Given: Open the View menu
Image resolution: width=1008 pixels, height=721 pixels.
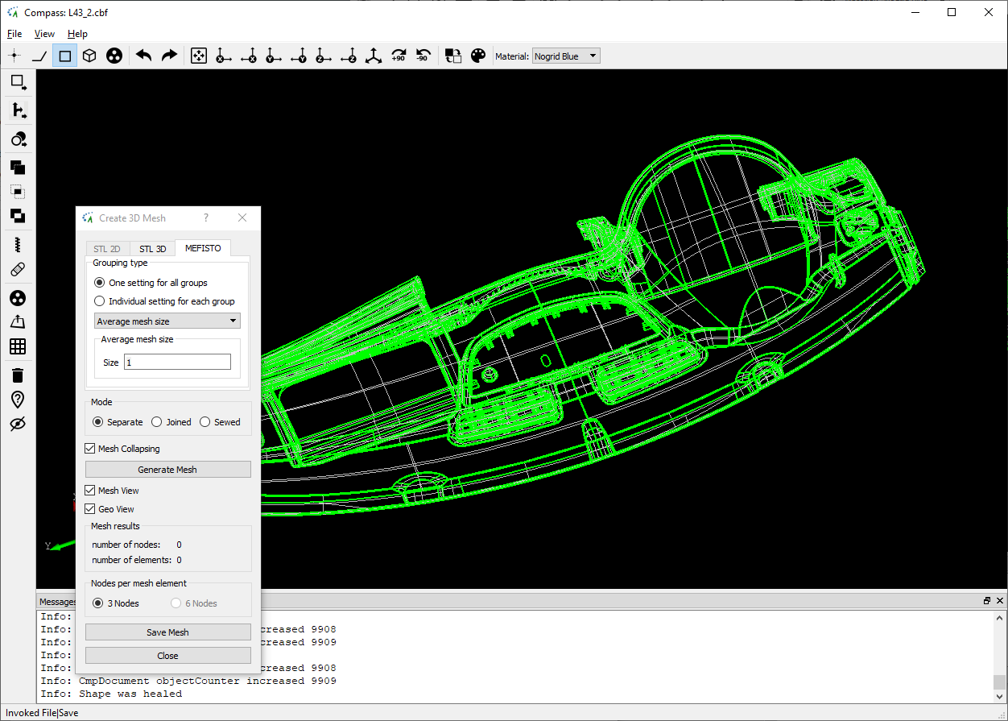Looking at the screenshot, I should (x=44, y=34).
